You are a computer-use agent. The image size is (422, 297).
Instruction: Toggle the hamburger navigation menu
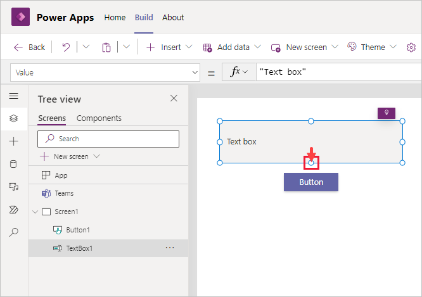[x=14, y=96]
